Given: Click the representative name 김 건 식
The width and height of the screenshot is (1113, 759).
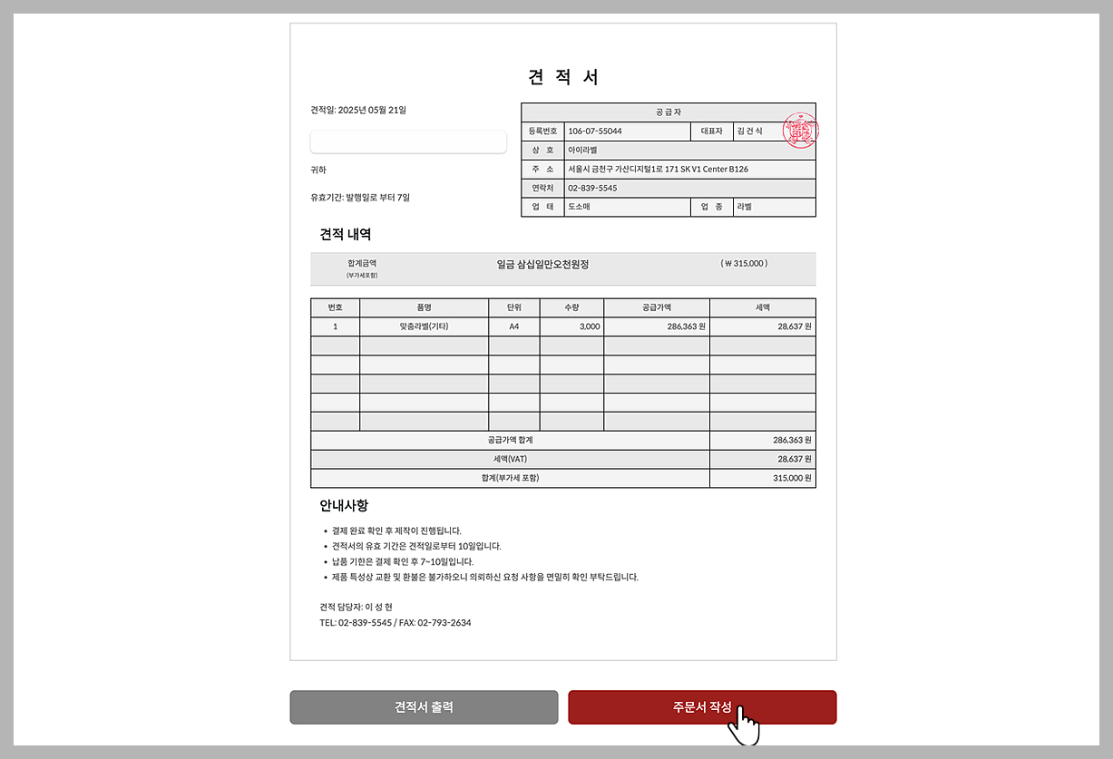Looking at the screenshot, I should 750,131.
